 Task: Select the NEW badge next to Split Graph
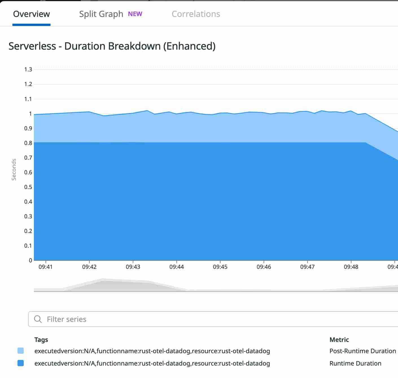click(135, 14)
